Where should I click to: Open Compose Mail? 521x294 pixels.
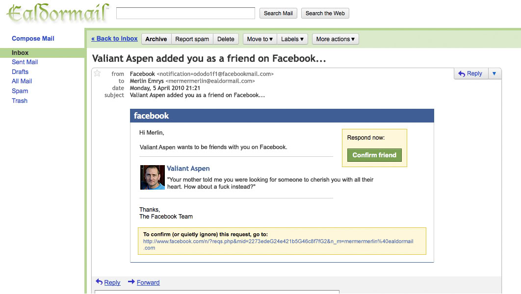pos(33,39)
